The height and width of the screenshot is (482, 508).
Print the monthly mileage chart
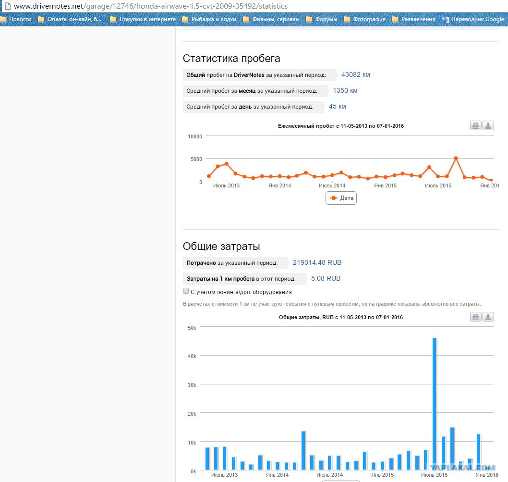pyautogui.click(x=476, y=125)
